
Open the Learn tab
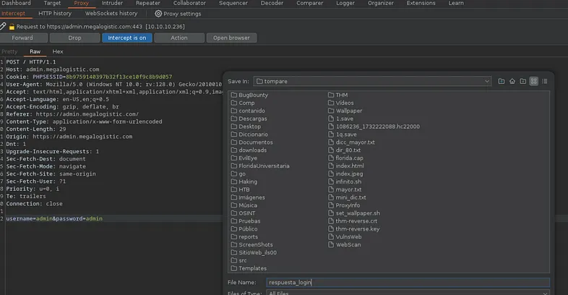pos(456,4)
